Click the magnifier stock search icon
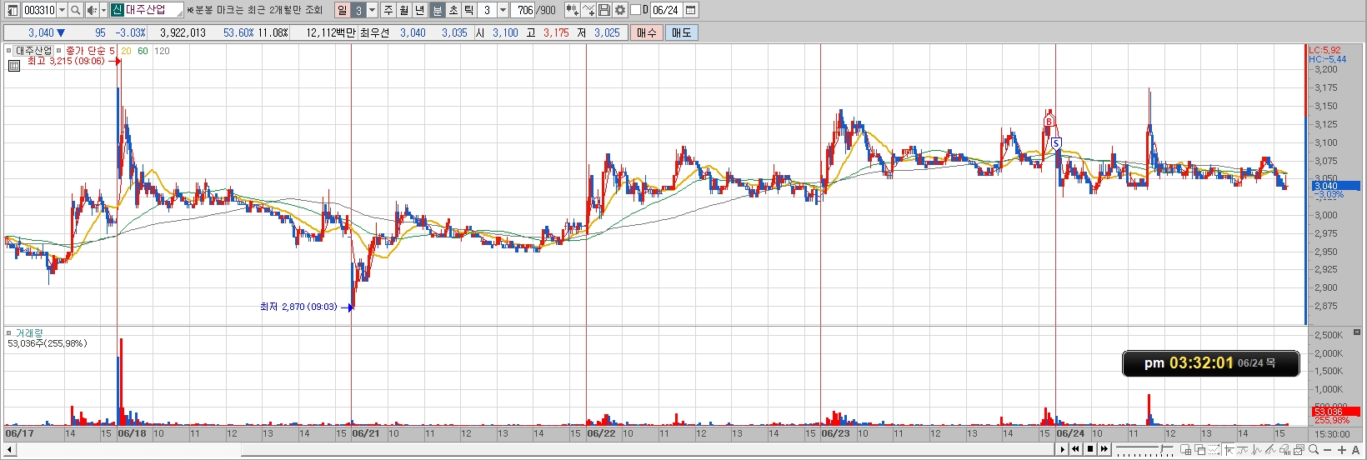This screenshot has height=460, width=1367. click(76, 10)
